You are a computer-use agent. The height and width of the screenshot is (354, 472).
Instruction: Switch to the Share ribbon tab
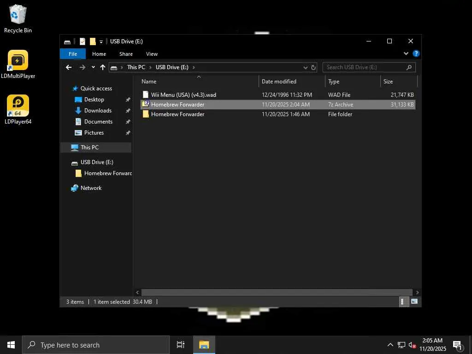pyautogui.click(x=126, y=54)
